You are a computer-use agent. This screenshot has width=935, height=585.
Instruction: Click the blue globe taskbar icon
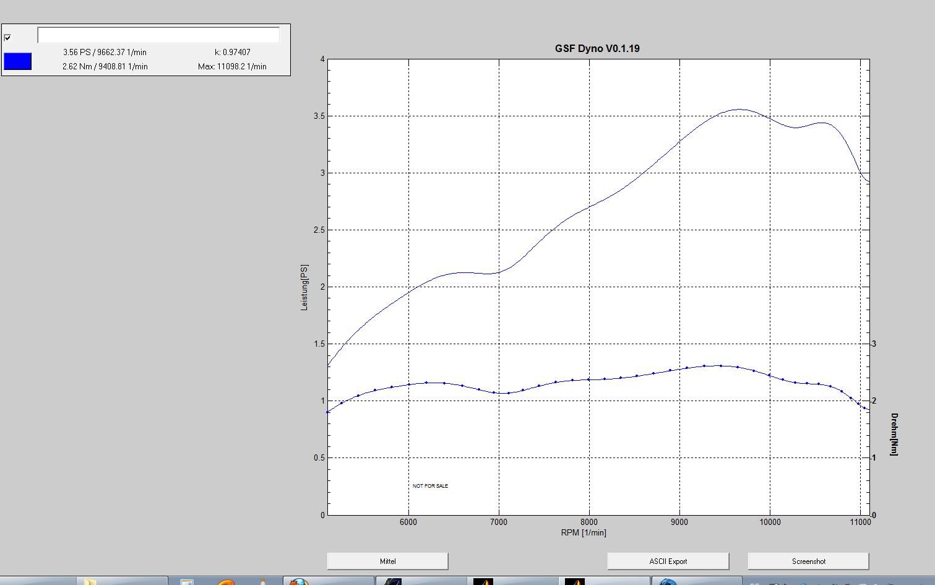pyautogui.click(x=667, y=582)
